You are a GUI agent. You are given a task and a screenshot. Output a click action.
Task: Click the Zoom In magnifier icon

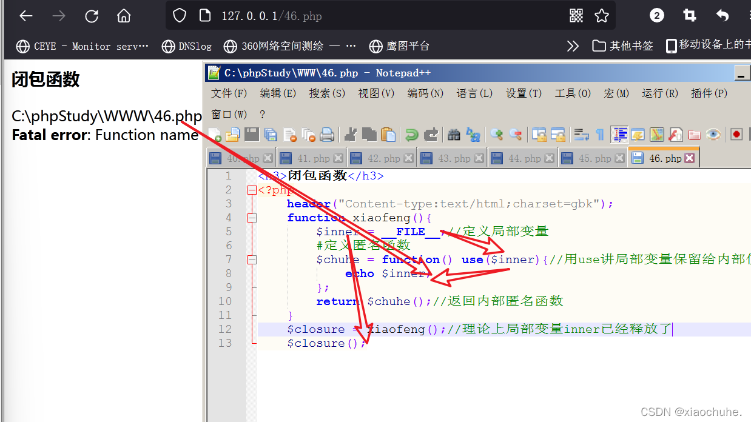[x=496, y=135]
